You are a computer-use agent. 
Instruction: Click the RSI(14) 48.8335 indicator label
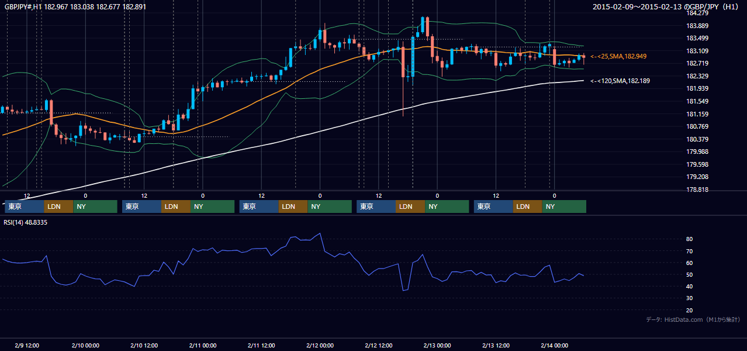(x=26, y=222)
